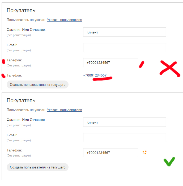The image size is (183, 186).
Task: Click the plain-text phone number +70001234567
Action: pos(95,75)
